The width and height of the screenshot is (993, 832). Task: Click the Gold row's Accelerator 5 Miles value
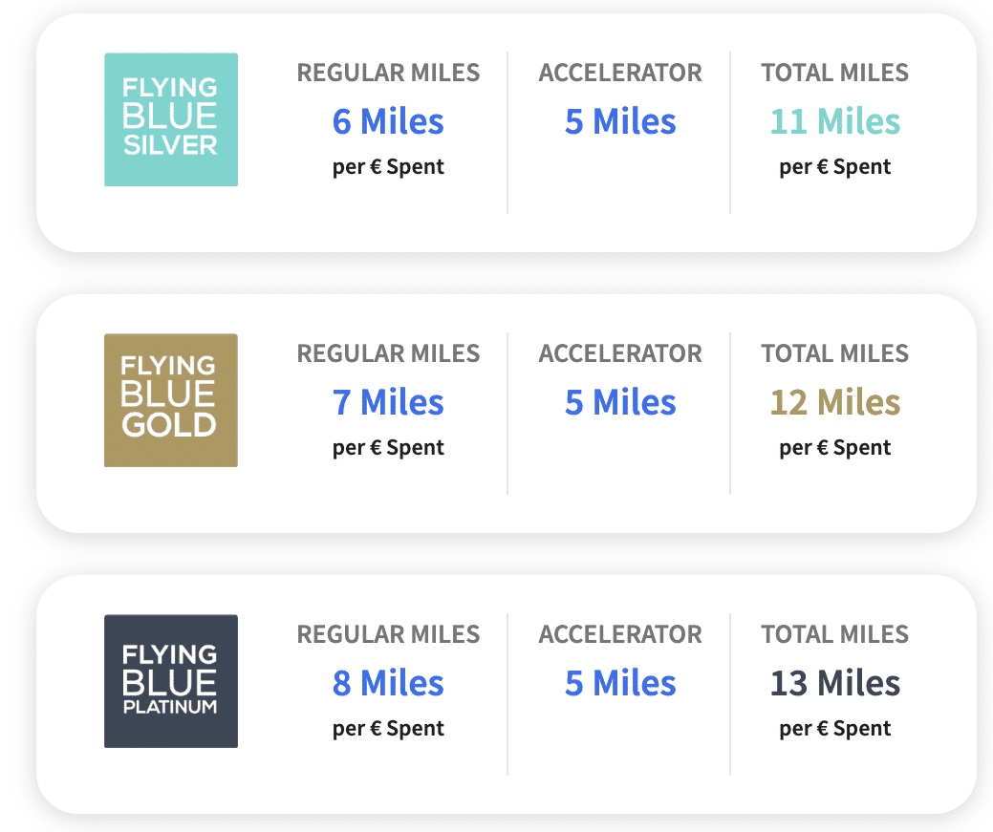coord(620,402)
